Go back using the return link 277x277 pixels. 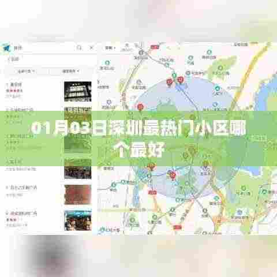click(14, 59)
